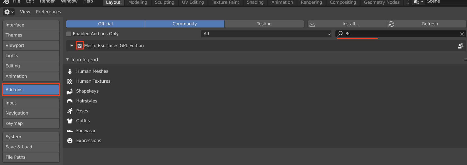Click the community users icon for Bsurfaces

(460, 46)
